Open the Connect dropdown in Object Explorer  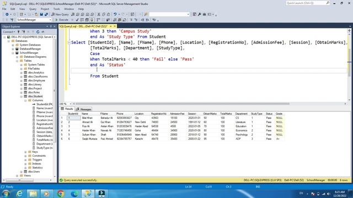[9, 32]
